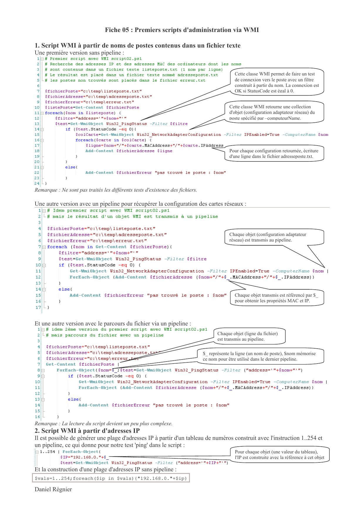This screenshot has width=364, height=515.
Task: Collapse ForEach-Object{$nom=$_ fold marker in third script
Action: click(43, 370)
